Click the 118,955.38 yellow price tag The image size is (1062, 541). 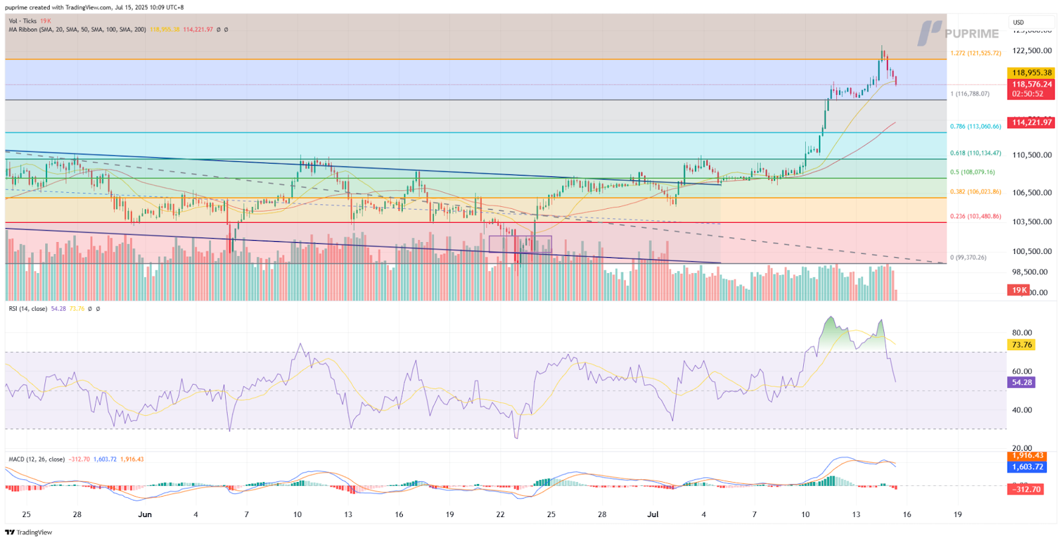tap(1031, 73)
